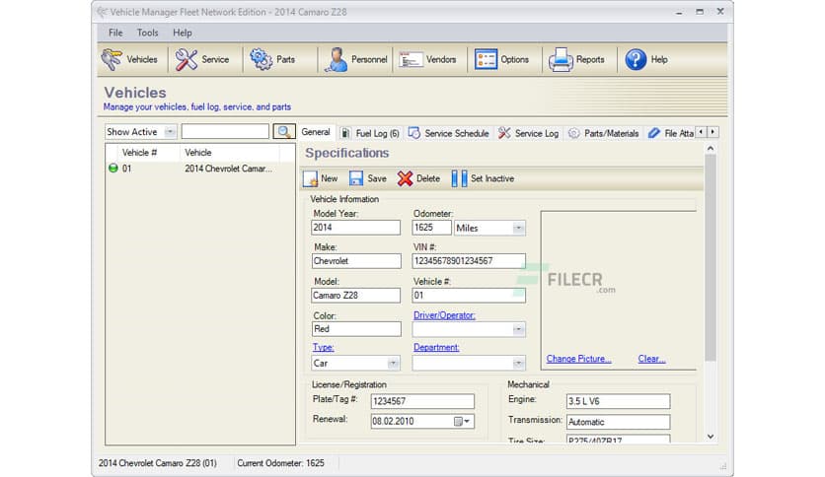The image size is (825, 477).
Task: Switch to the Parts/Materials tab
Action: click(x=604, y=133)
